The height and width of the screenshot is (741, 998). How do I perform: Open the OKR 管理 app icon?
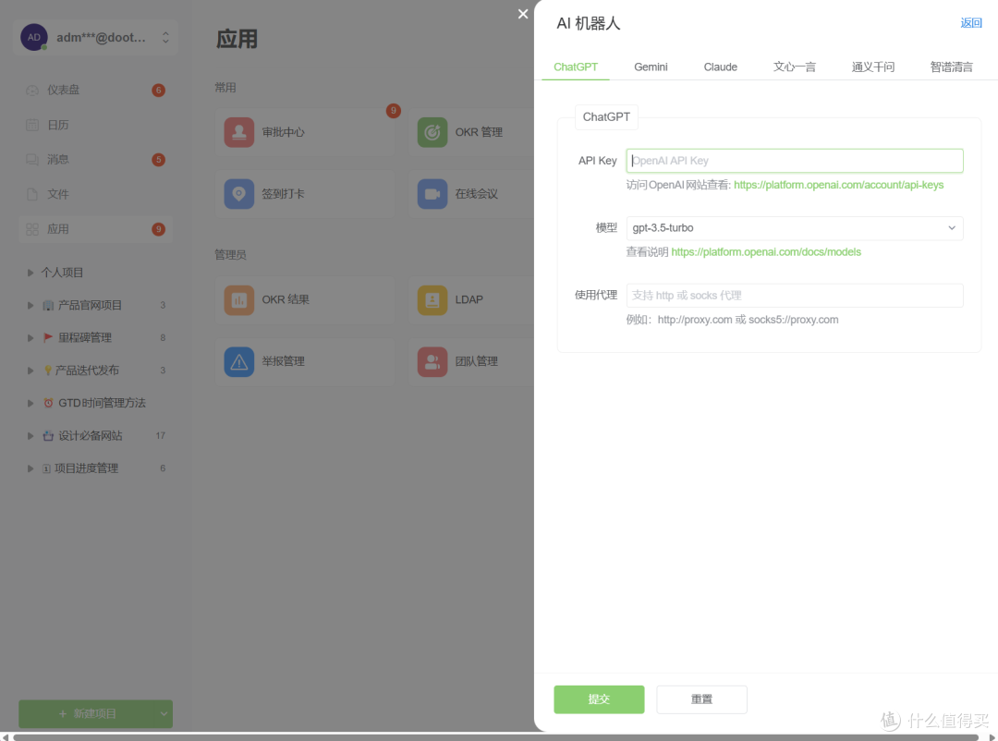pos(432,132)
